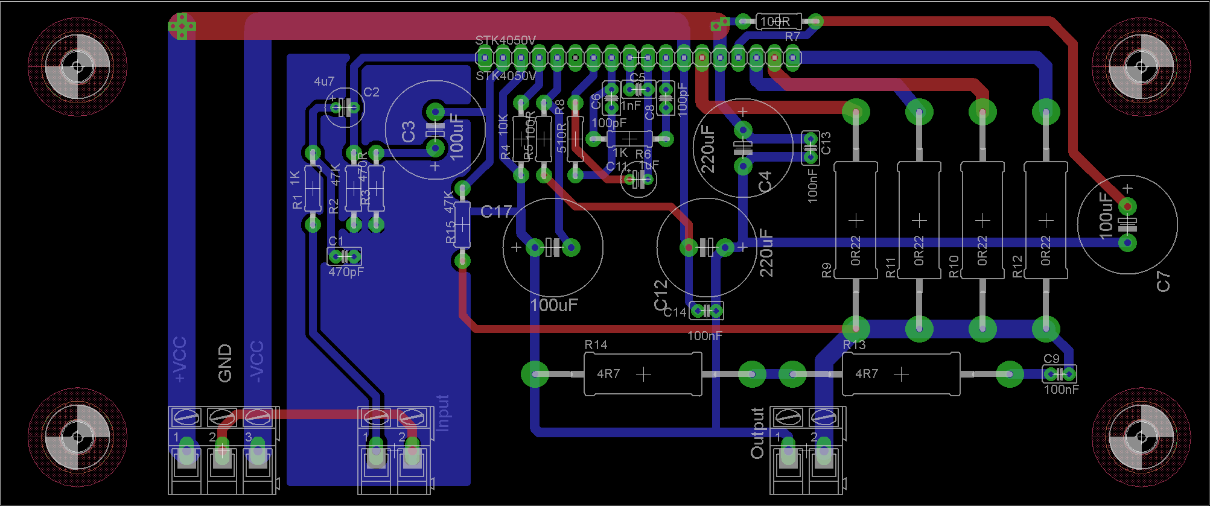This screenshot has height=506, width=1210.
Task: Pick the R12 0R22 resistor body
Action: pos(1046,220)
